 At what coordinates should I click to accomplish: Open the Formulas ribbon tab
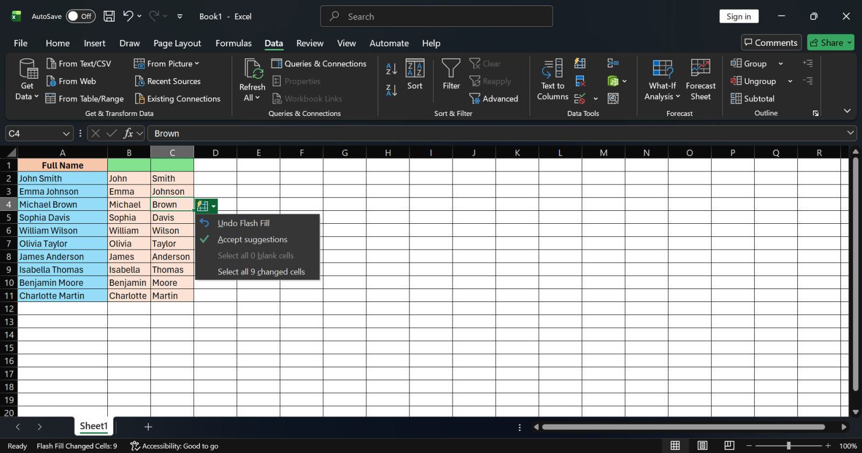point(233,43)
